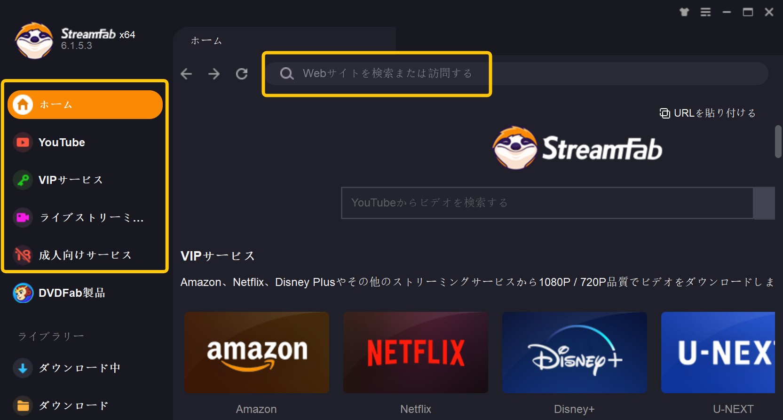The height and width of the screenshot is (420, 783).
Task: Open the U-NEXT service thumbnail
Action: pos(718,352)
